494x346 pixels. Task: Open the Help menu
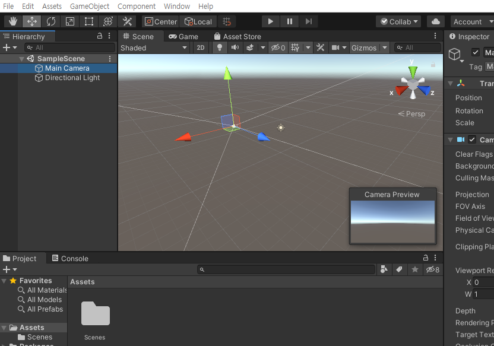point(205,7)
